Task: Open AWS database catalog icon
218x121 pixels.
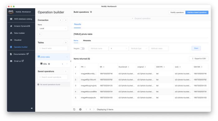Action: pos(11,19)
